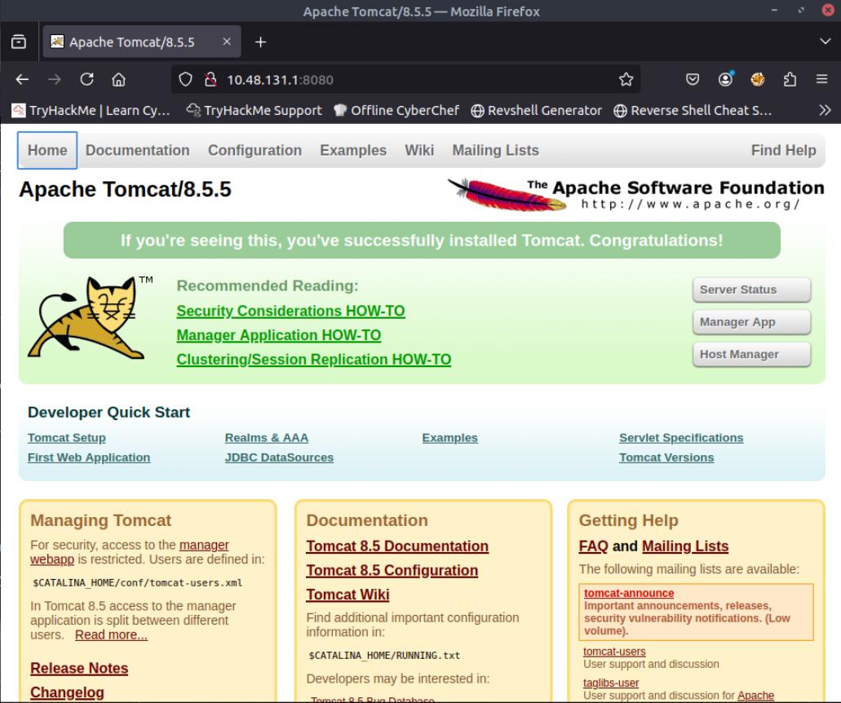Open a new tab with plus icon
This screenshot has width=841, height=703.
(x=261, y=42)
